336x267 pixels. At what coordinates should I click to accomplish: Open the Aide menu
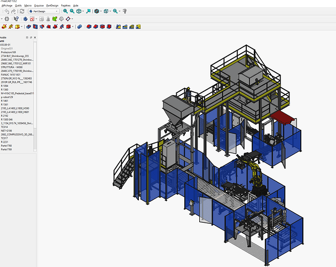(76, 5)
